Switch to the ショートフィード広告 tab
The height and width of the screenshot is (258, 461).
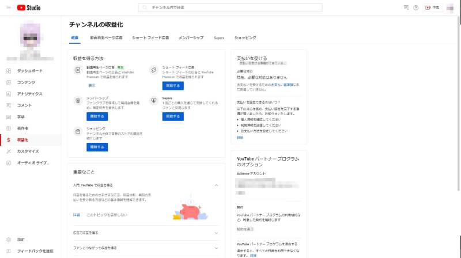(x=150, y=37)
